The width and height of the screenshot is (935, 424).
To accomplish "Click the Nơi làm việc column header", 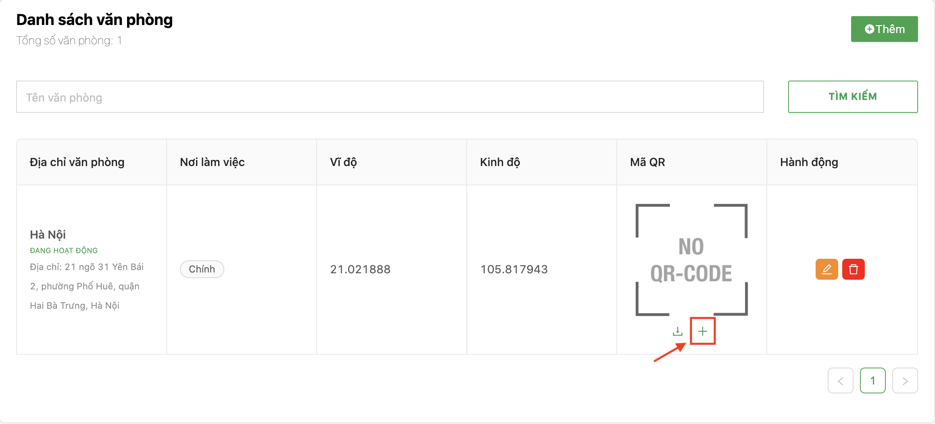I will (x=212, y=162).
